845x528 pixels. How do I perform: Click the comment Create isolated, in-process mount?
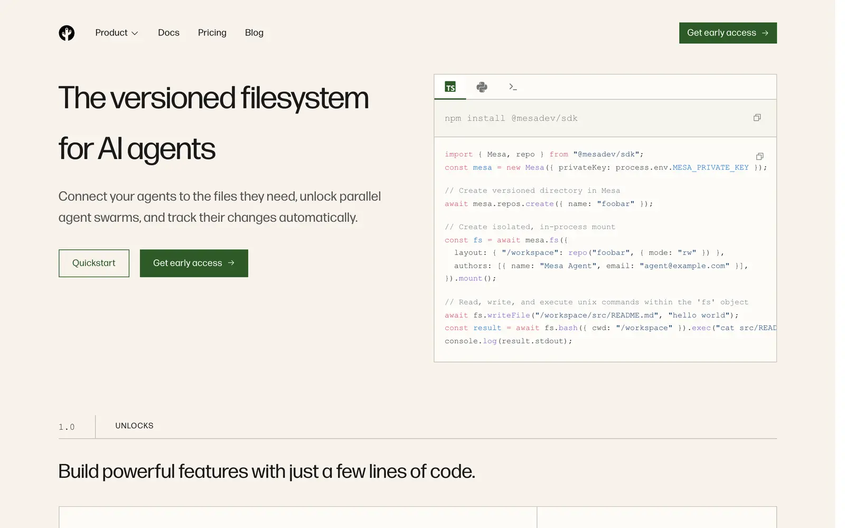click(530, 227)
